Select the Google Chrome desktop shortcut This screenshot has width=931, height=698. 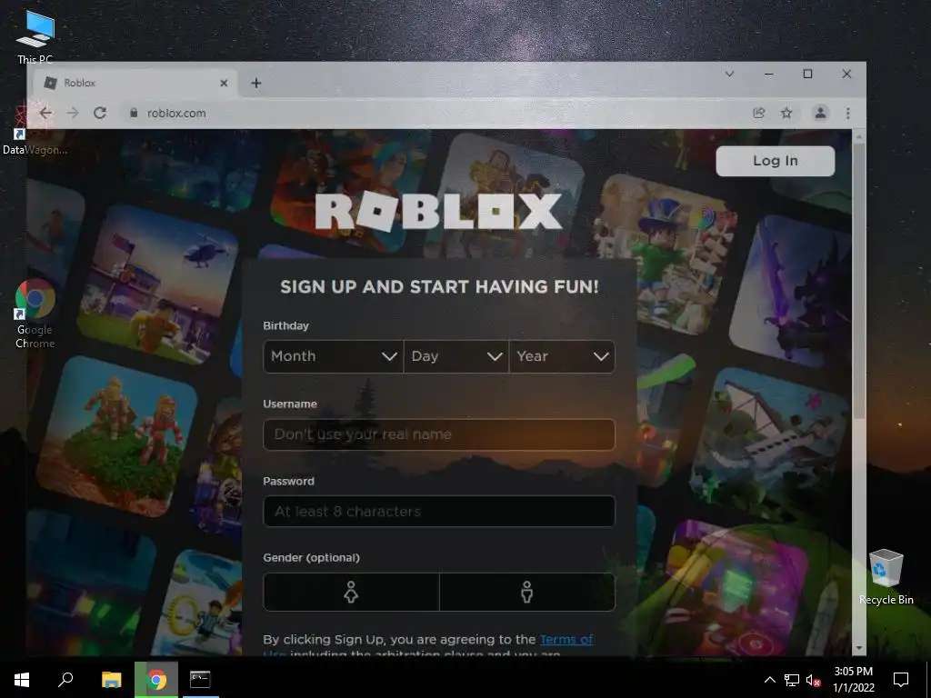tap(35, 314)
